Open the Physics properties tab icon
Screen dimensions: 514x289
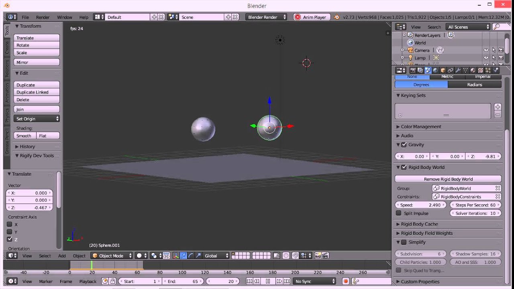coord(496,70)
